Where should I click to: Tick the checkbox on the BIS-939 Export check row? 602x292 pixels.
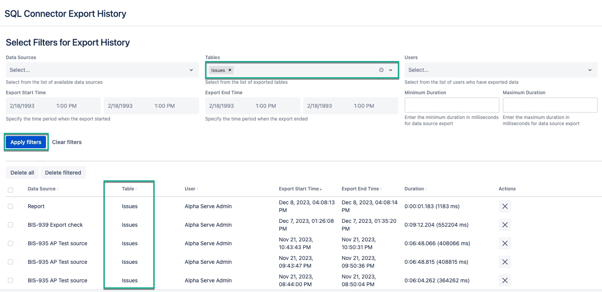(10, 224)
